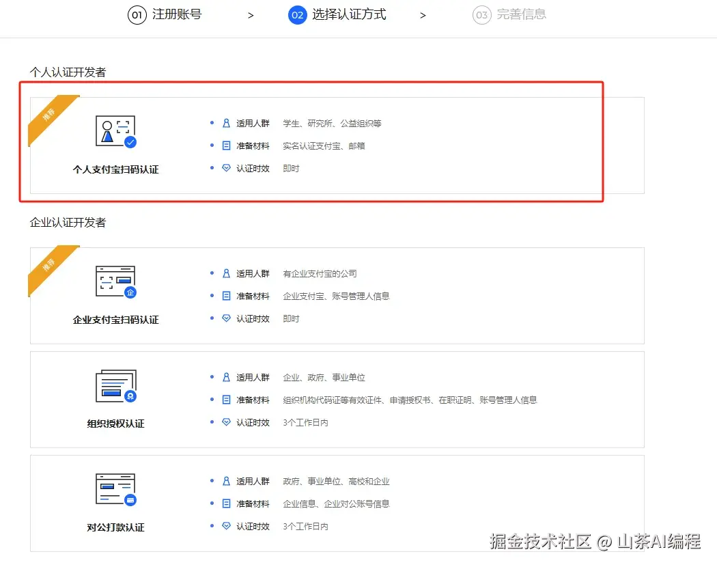Screen dimensions: 717x567
Task: Click the 企业支付宝扫码认证 enterprise icon
Action: point(115,280)
